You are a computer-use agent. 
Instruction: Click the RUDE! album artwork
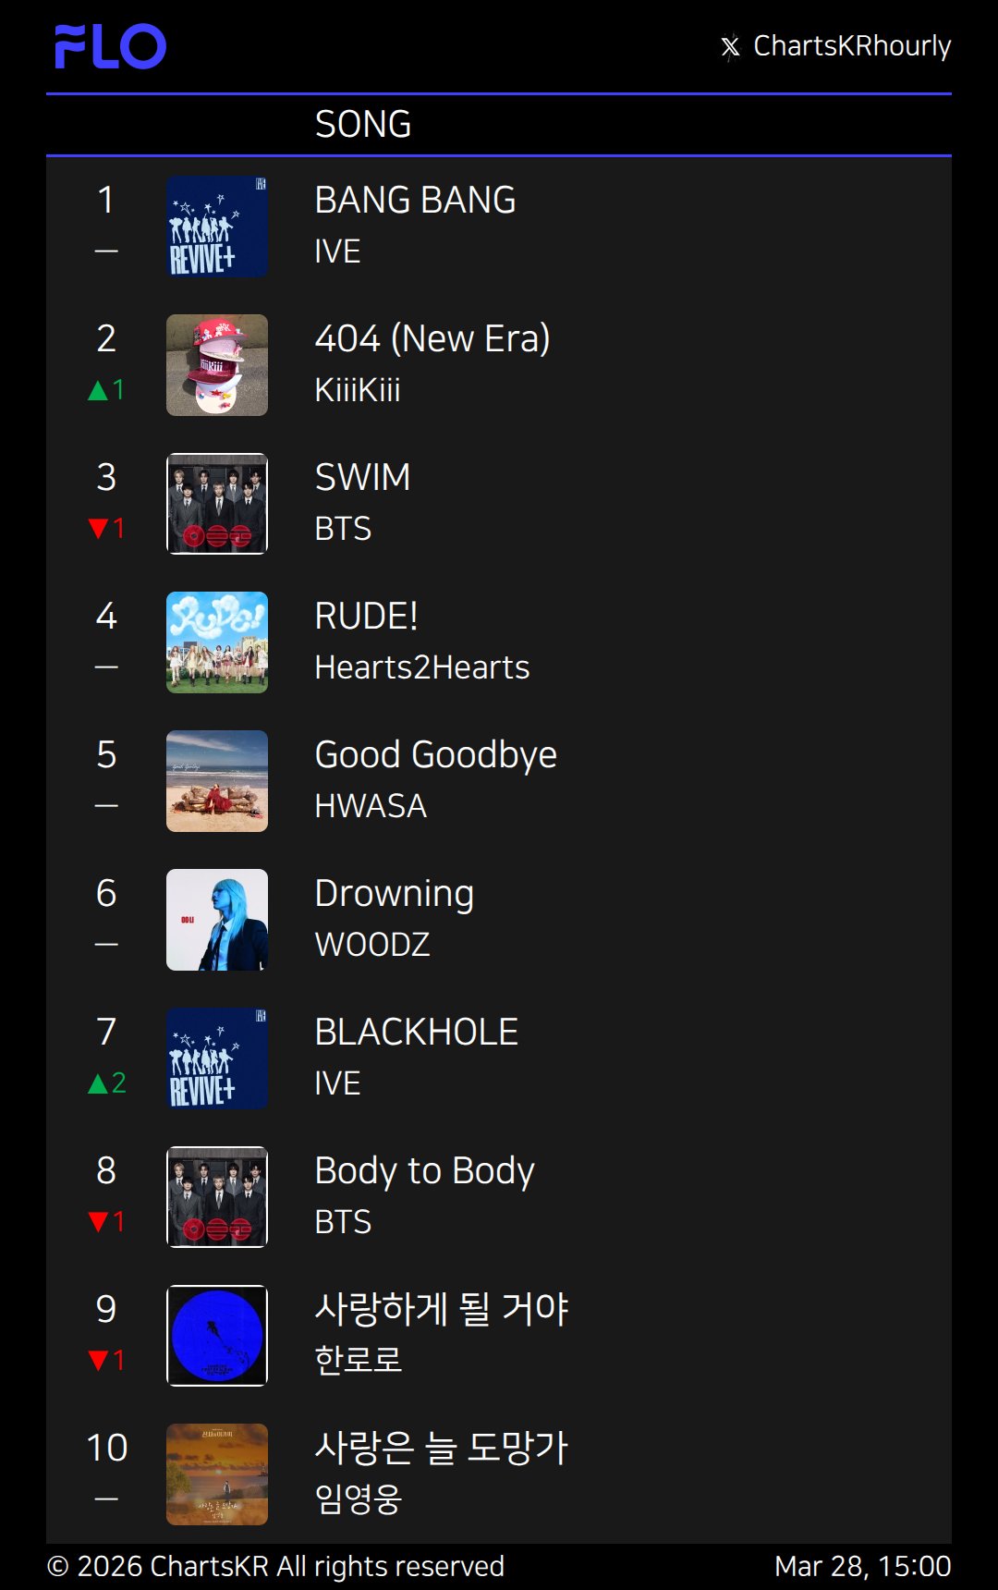click(x=217, y=642)
